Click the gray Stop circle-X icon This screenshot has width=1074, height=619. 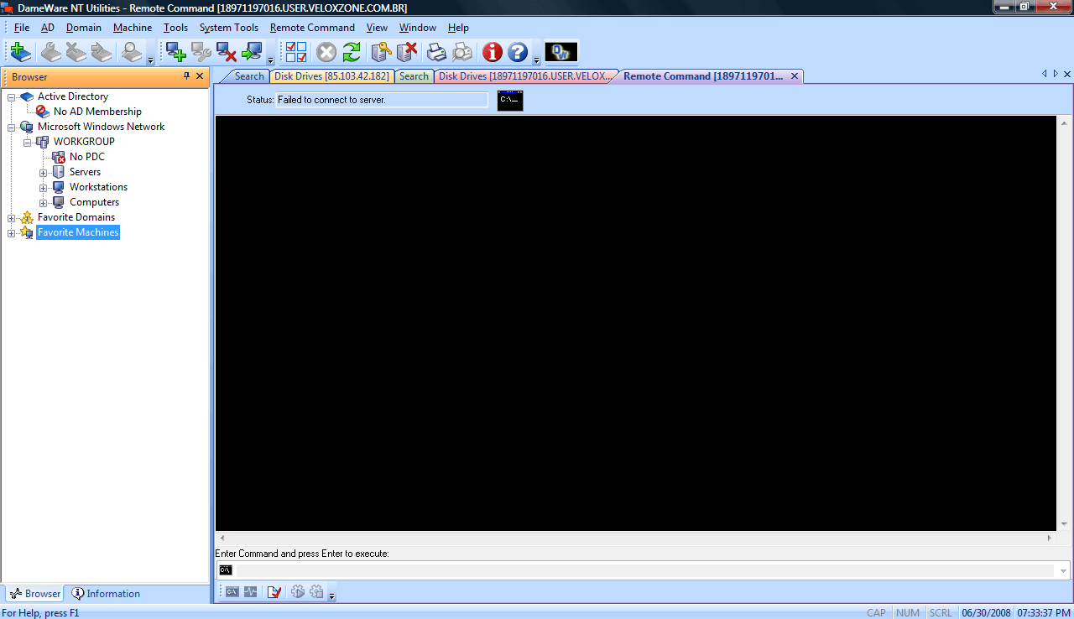coord(326,53)
